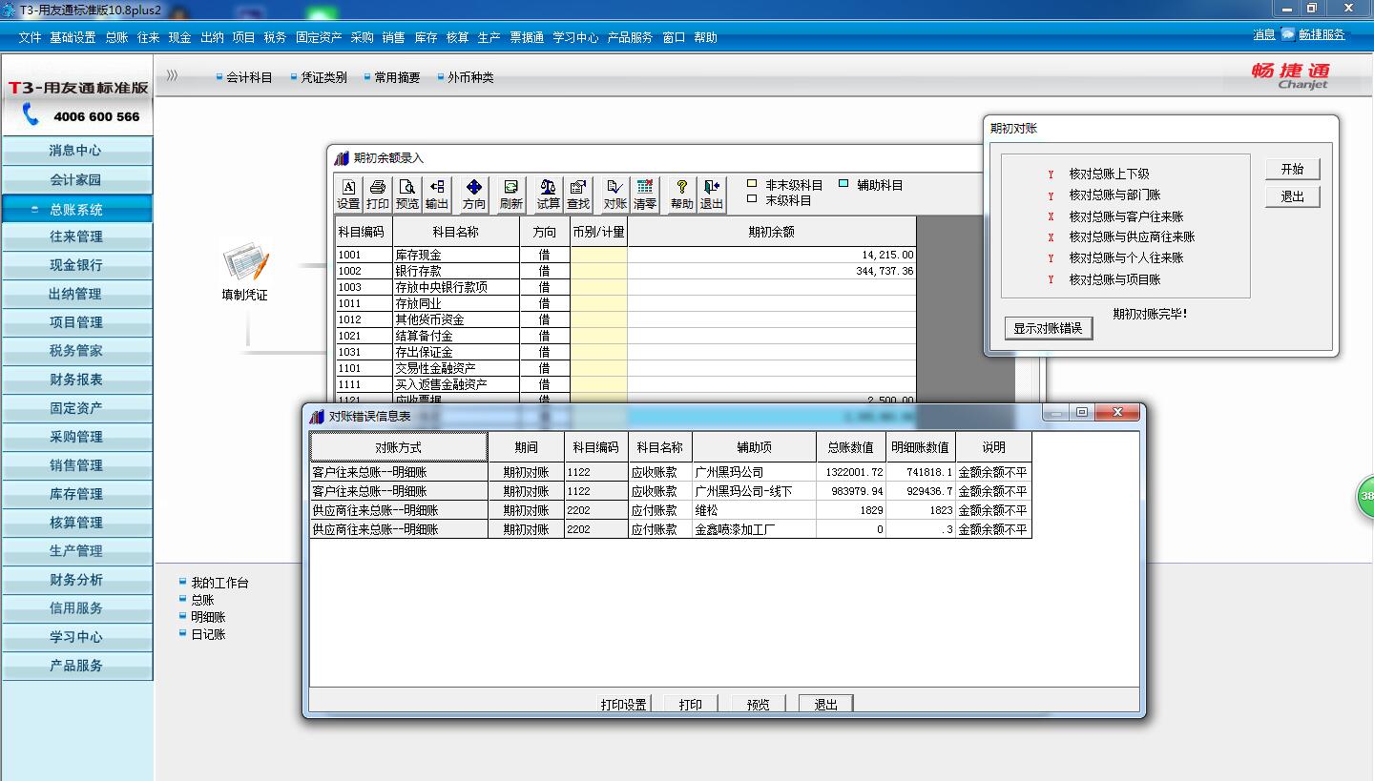
Task: Click the 对账 reconcile toolbar icon
Action: click(x=615, y=195)
